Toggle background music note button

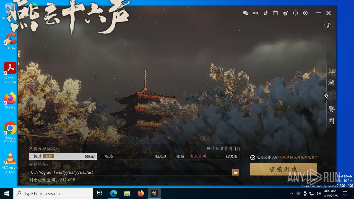tap(329, 25)
